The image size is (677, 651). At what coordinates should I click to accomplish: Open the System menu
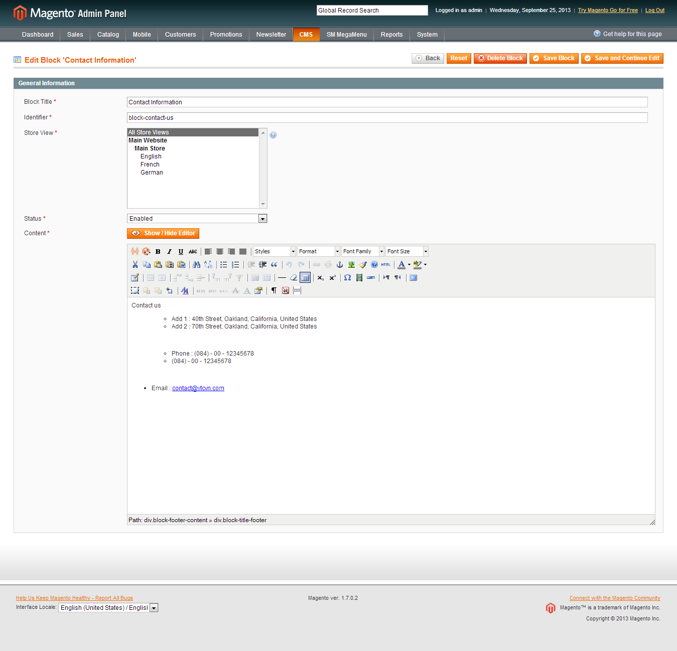click(428, 35)
